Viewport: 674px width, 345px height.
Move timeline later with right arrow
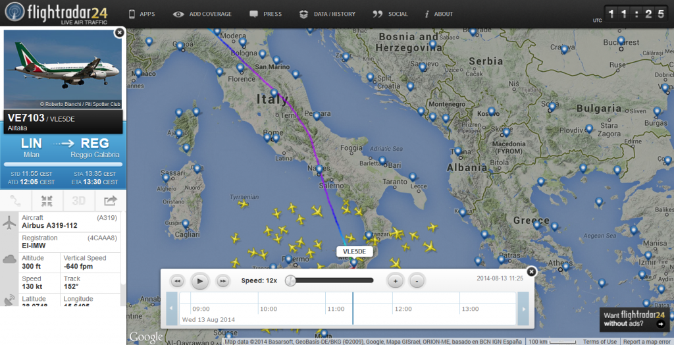click(x=523, y=308)
